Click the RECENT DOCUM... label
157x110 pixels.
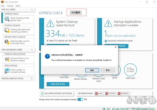pyautogui.click(x=81, y=79)
